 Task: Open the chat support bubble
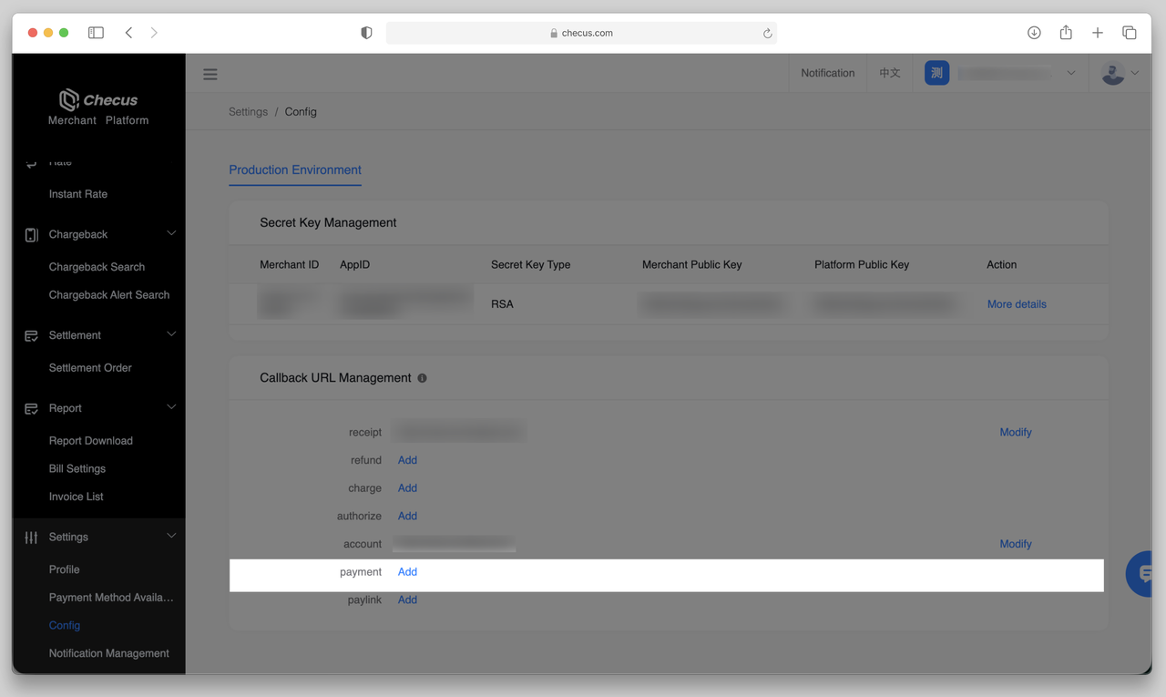click(1142, 574)
